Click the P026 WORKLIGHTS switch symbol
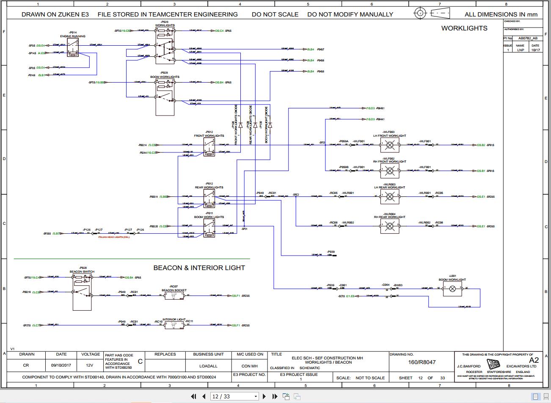 tap(165, 45)
